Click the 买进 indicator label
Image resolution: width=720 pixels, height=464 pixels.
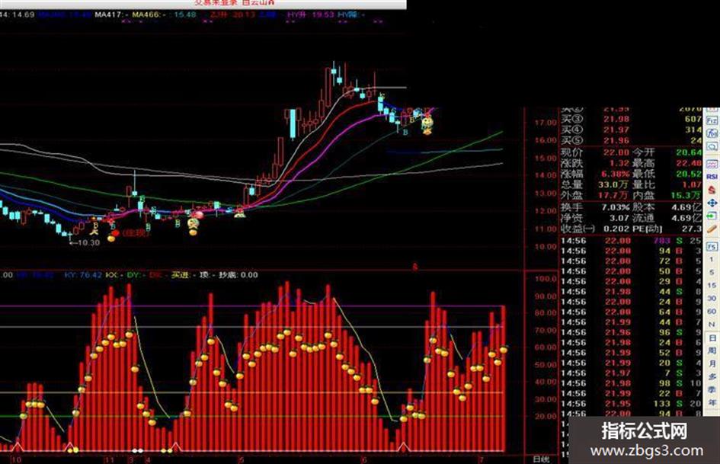(182, 275)
